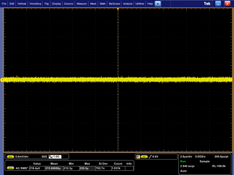Click the 50Ω termination readout

click(x=44, y=157)
